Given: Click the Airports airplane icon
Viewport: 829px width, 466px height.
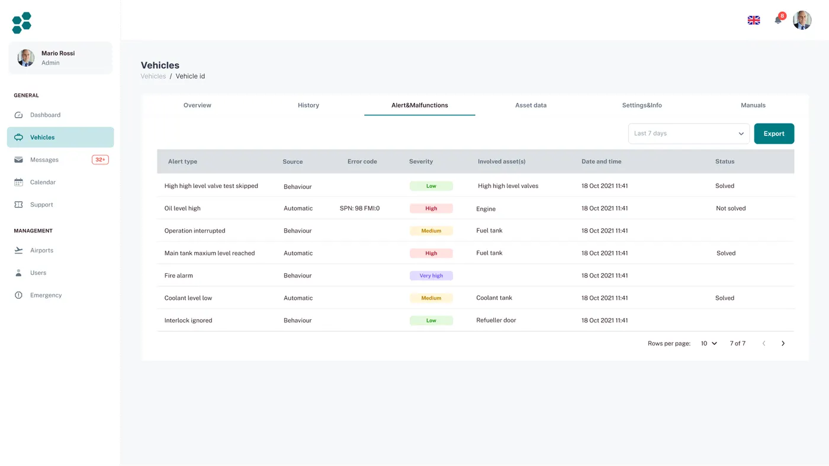Looking at the screenshot, I should pyautogui.click(x=18, y=250).
